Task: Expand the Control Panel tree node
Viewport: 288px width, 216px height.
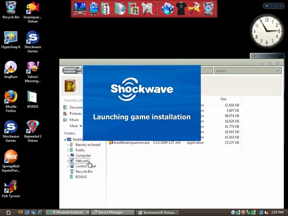Action: (68, 166)
